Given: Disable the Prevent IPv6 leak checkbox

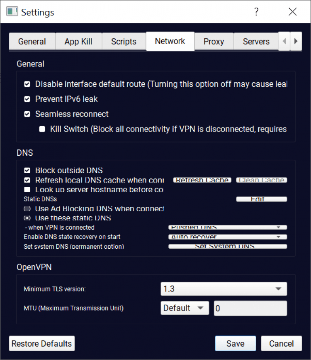Looking at the screenshot, I should point(27,99).
